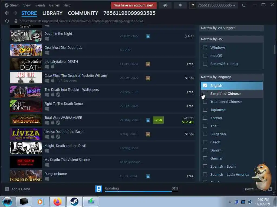Click the mixed review icon for Liveza: Death of the Earth
The image size is (277, 207).
tap(148, 134)
